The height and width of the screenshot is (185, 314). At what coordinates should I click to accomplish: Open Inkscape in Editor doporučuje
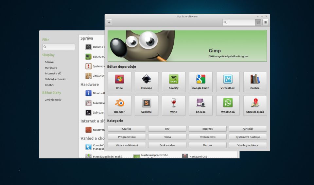[147, 82]
